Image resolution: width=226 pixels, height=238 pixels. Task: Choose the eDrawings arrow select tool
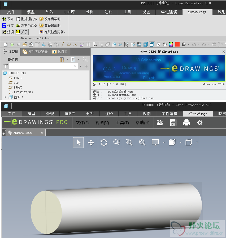click(x=79, y=143)
